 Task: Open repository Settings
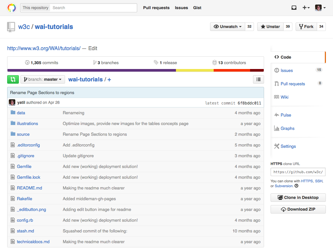285,146
